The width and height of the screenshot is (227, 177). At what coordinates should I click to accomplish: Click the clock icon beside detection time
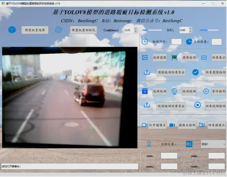pyautogui.click(x=145, y=42)
